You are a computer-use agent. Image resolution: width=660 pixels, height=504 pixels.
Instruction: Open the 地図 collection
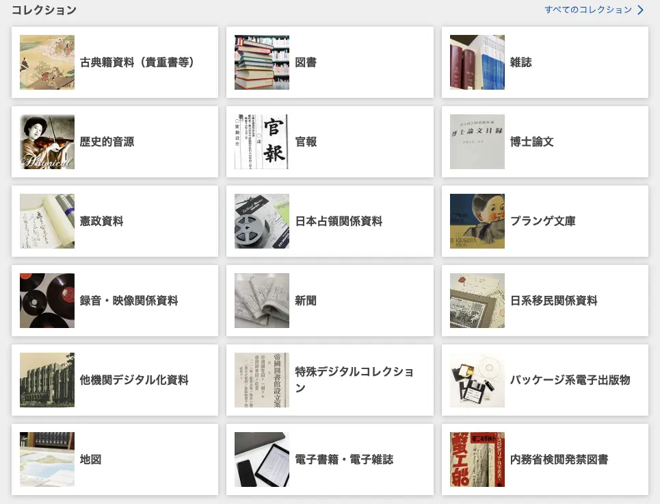(90, 459)
